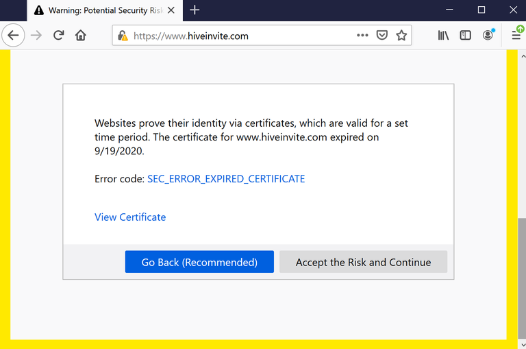
Task: Click the forward navigation arrow
Action: click(x=36, y=35)
